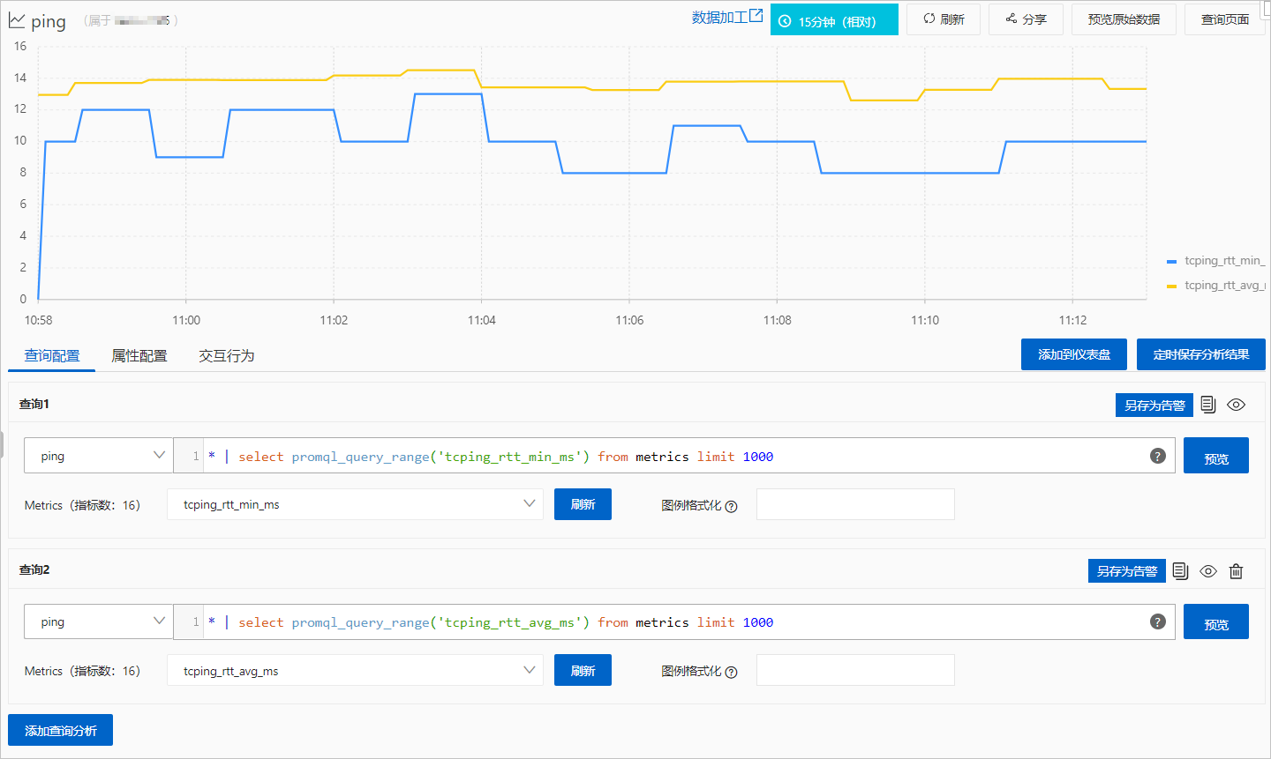Toggle the eye visibility icon for 查询1
The width and height of the screenshot is (1271, 759).
coord(1236,405)
